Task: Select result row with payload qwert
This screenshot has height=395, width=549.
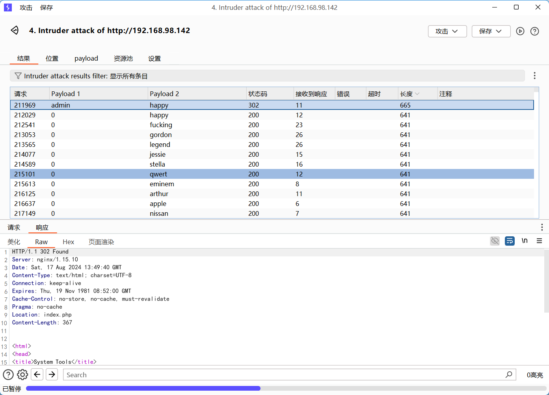Action: coord(272,174)
